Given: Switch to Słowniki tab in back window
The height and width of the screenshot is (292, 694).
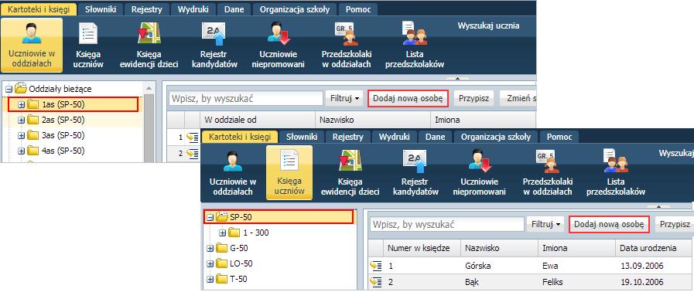Looking at the screenshot, I should (x=101, y=9).
